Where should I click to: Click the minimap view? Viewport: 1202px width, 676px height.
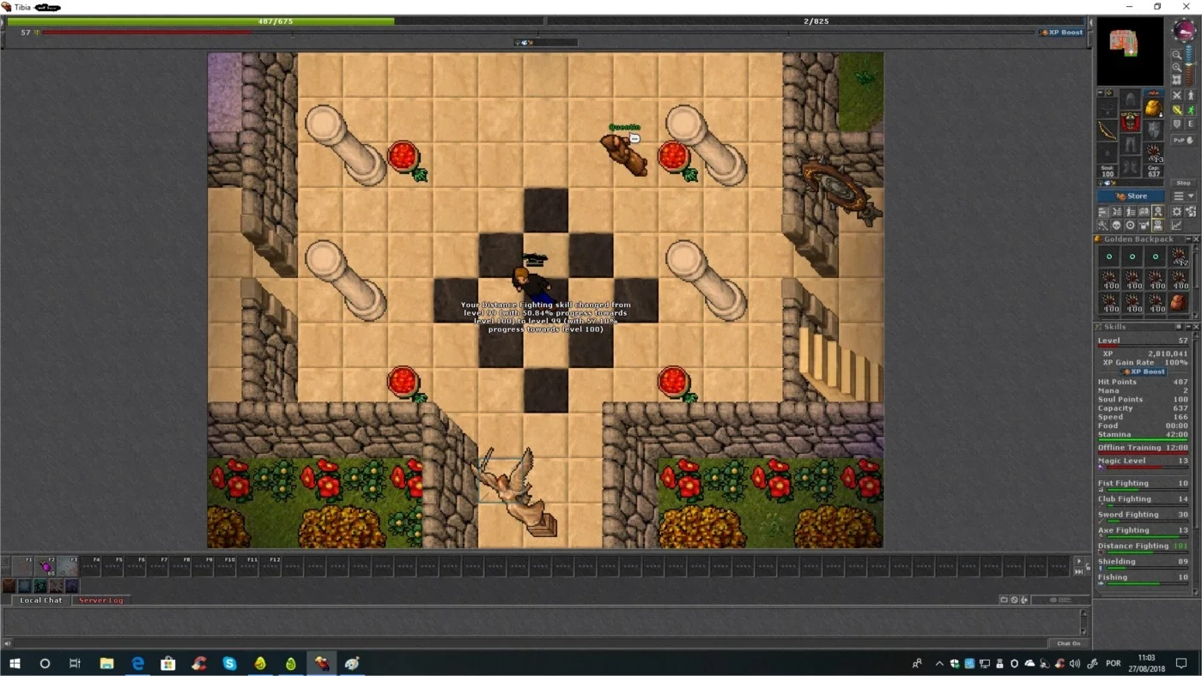(x=1132, y=51)
